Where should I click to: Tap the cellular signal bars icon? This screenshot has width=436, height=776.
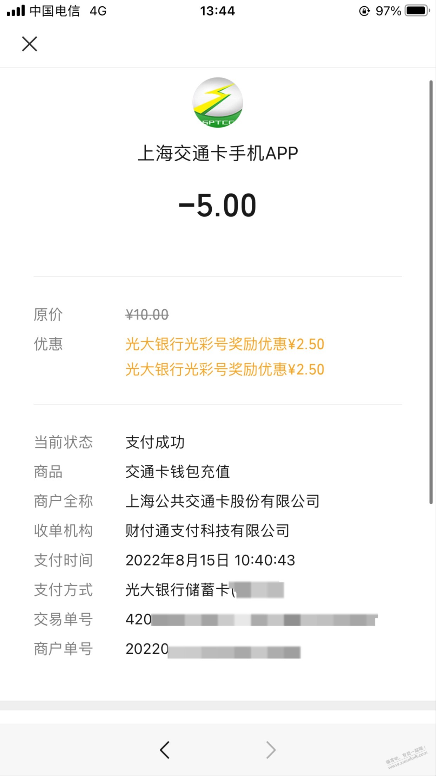click(16, 11)
